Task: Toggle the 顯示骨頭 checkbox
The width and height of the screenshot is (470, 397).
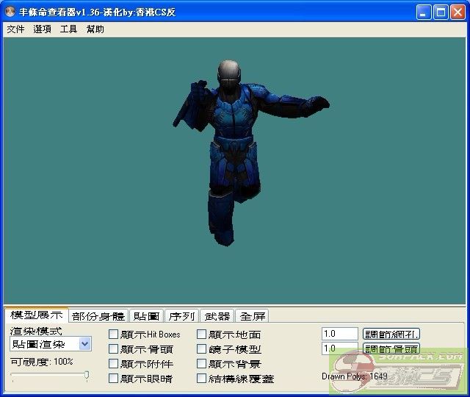Action: point(113,349)
